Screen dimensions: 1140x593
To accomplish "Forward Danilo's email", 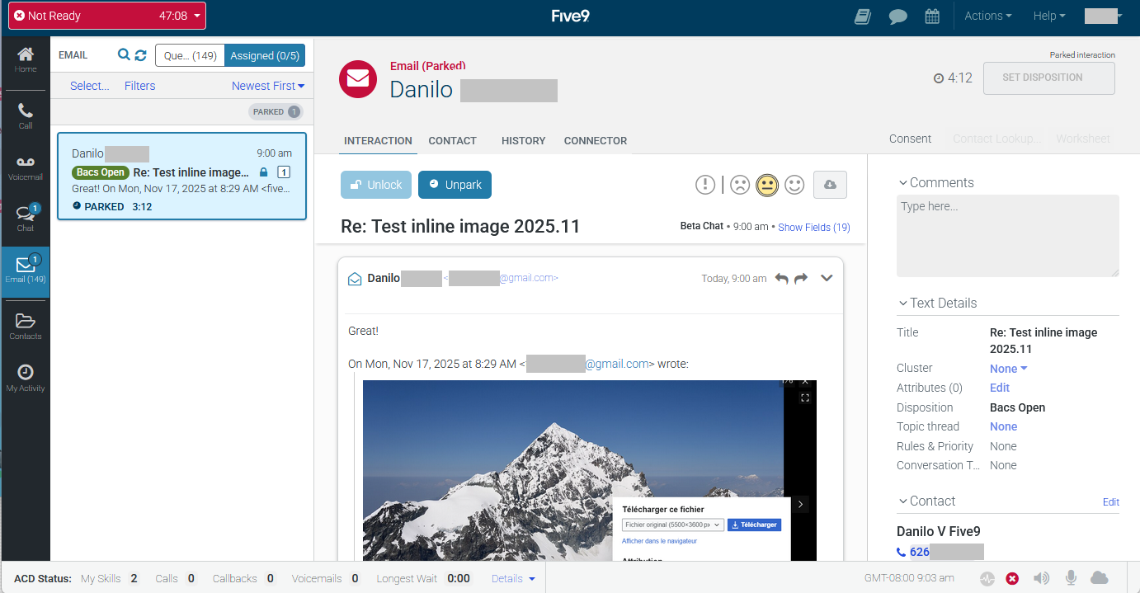I will (801, 279).
